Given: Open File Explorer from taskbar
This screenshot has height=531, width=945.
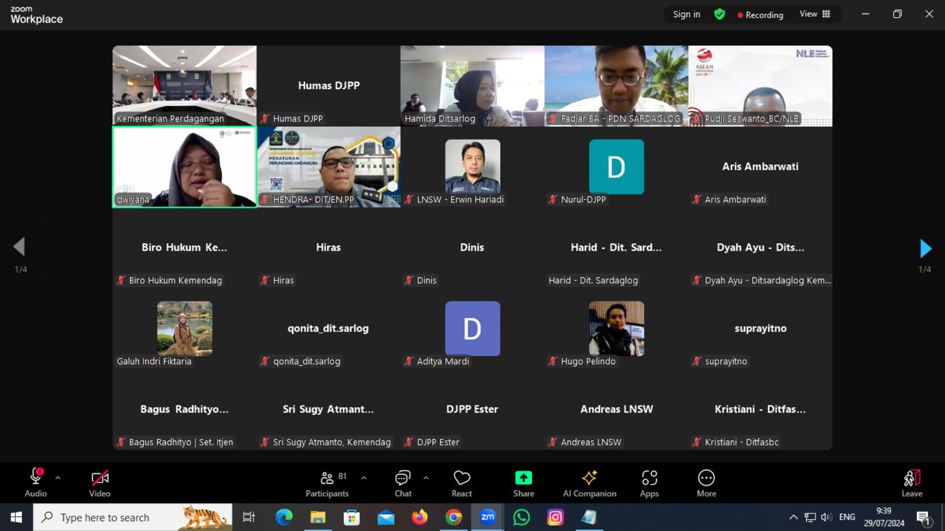Looking at the screenshot, I should pyautogui.click(x=318, y=517).
